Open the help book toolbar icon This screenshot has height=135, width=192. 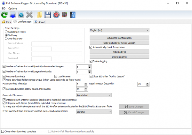tap(73, 15)
